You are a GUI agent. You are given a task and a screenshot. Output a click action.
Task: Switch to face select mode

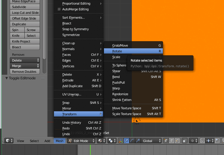pos(177,141)
